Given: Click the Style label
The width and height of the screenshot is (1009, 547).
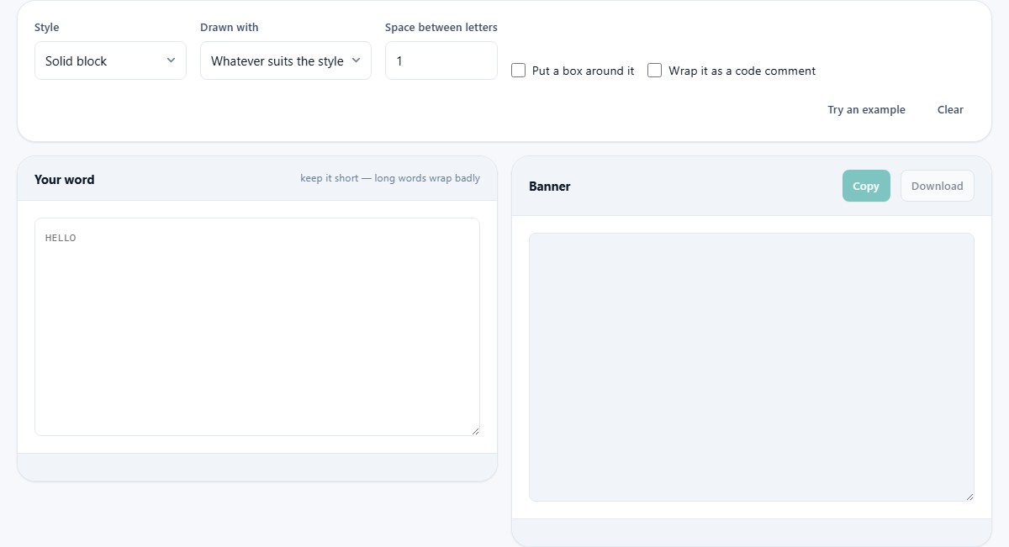Looking at the screenshot, I should point(47,28).
